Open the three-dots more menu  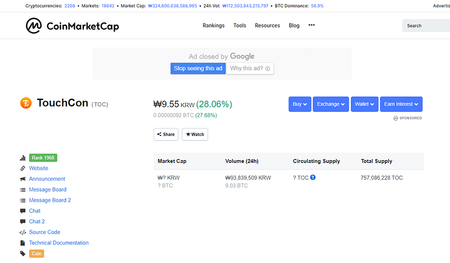[312, 25]
